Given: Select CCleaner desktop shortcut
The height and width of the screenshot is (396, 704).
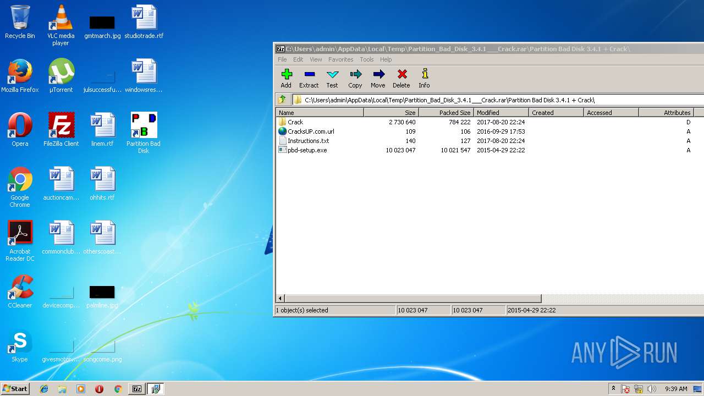Looking at the screenshot, I should (x=20, y=291).
